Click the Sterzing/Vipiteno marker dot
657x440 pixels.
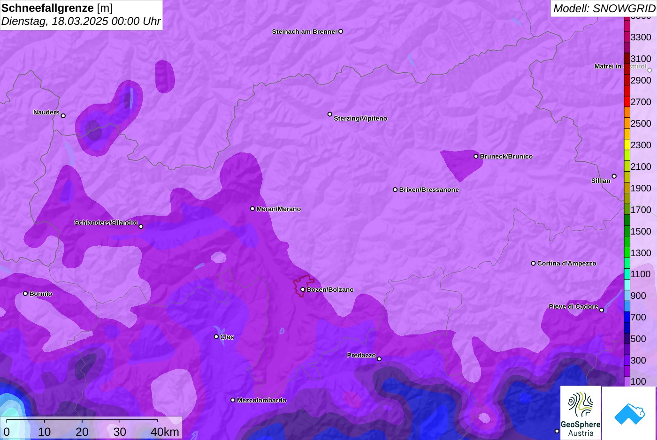(x=330, y=114)
